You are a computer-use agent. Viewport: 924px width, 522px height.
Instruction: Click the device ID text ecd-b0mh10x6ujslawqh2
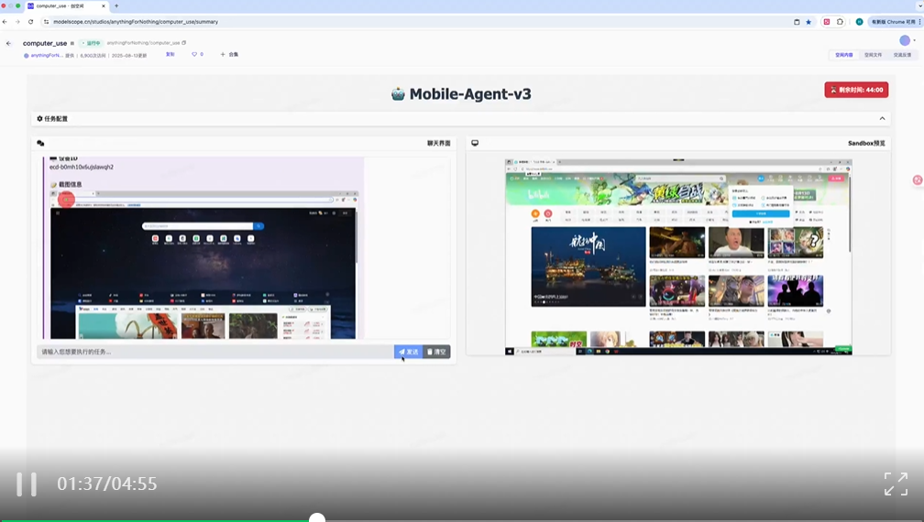pyautogui.click(x=82, y=168)
